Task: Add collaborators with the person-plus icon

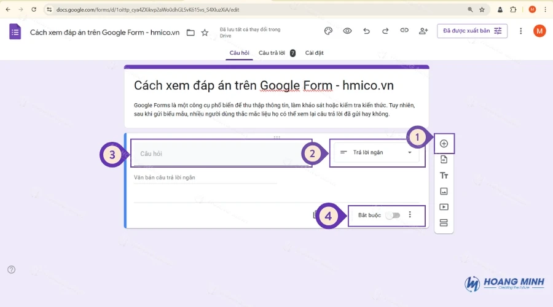Action: [423, 31]
